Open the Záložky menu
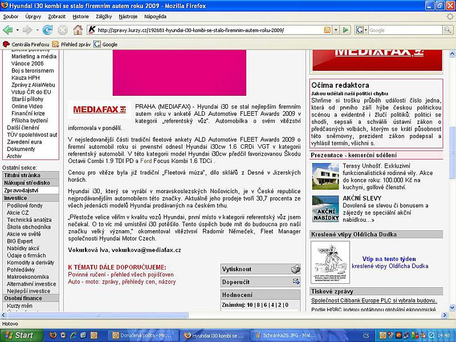Image resolution: width=456 pixels, height=342 pixels. [x=104, y=17]
